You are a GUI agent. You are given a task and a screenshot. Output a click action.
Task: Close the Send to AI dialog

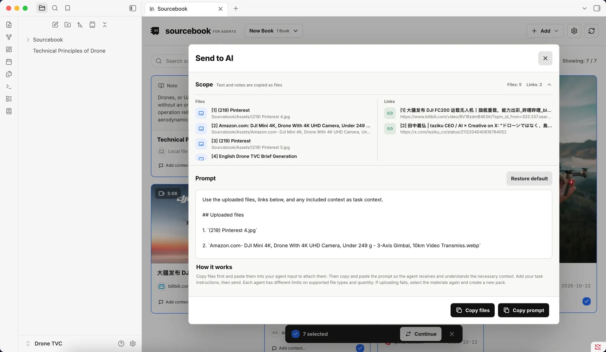coord(545,58)
